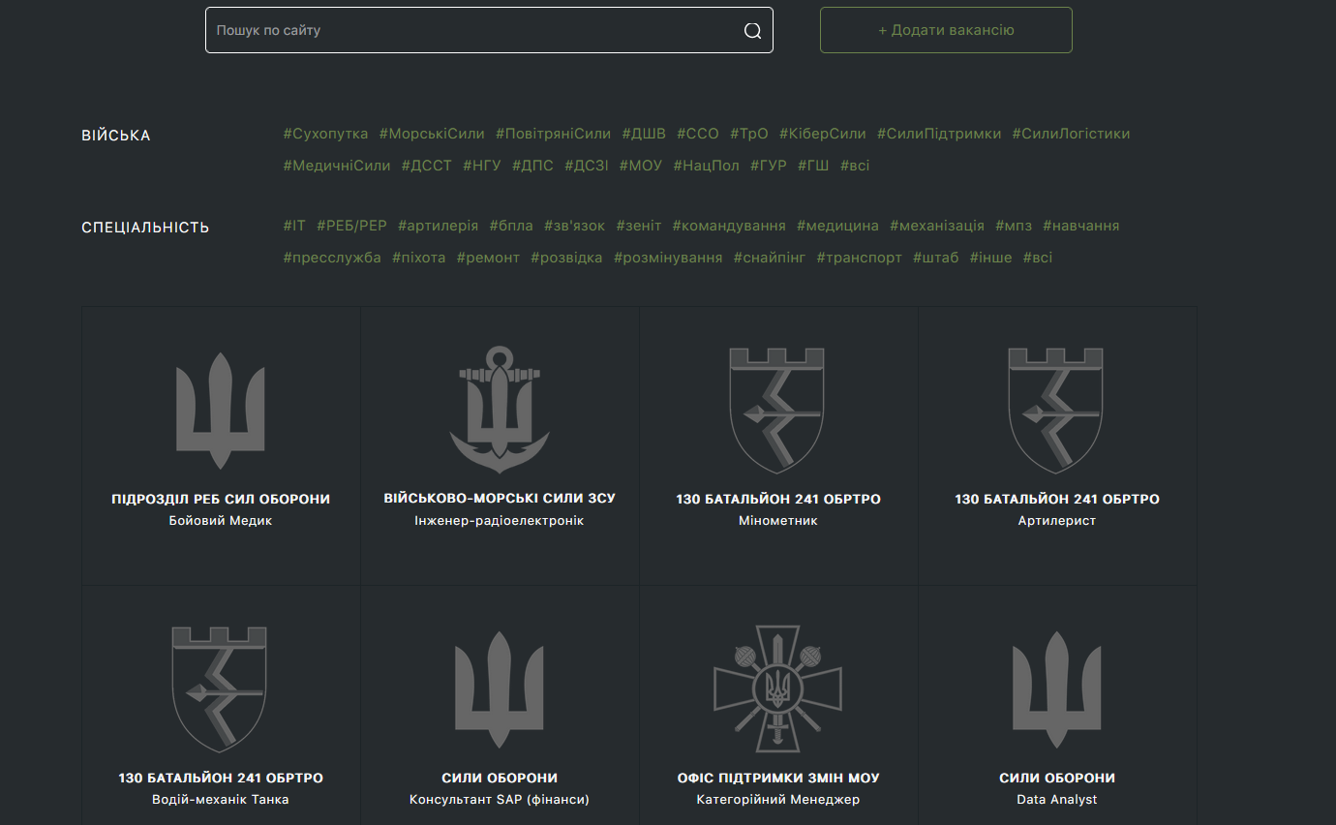Filter by the #Сухопутка tag
Image resolution: width=1336 pixels, height=825 pixels.
tap(325, 134)
